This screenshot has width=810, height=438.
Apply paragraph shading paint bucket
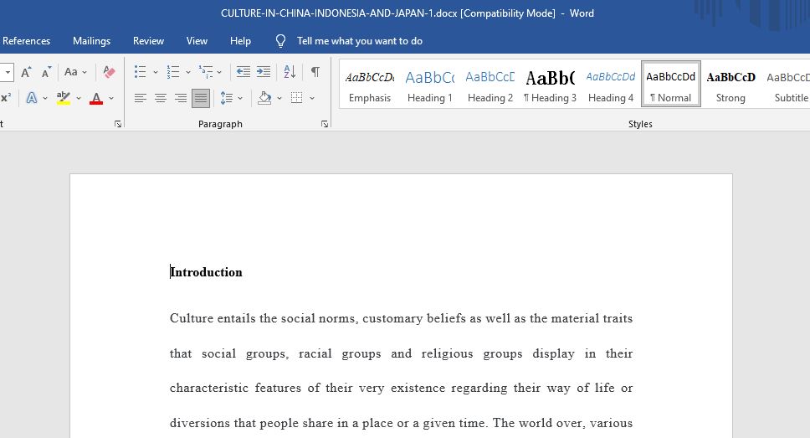pyautogui.click(x=264, y=98)
